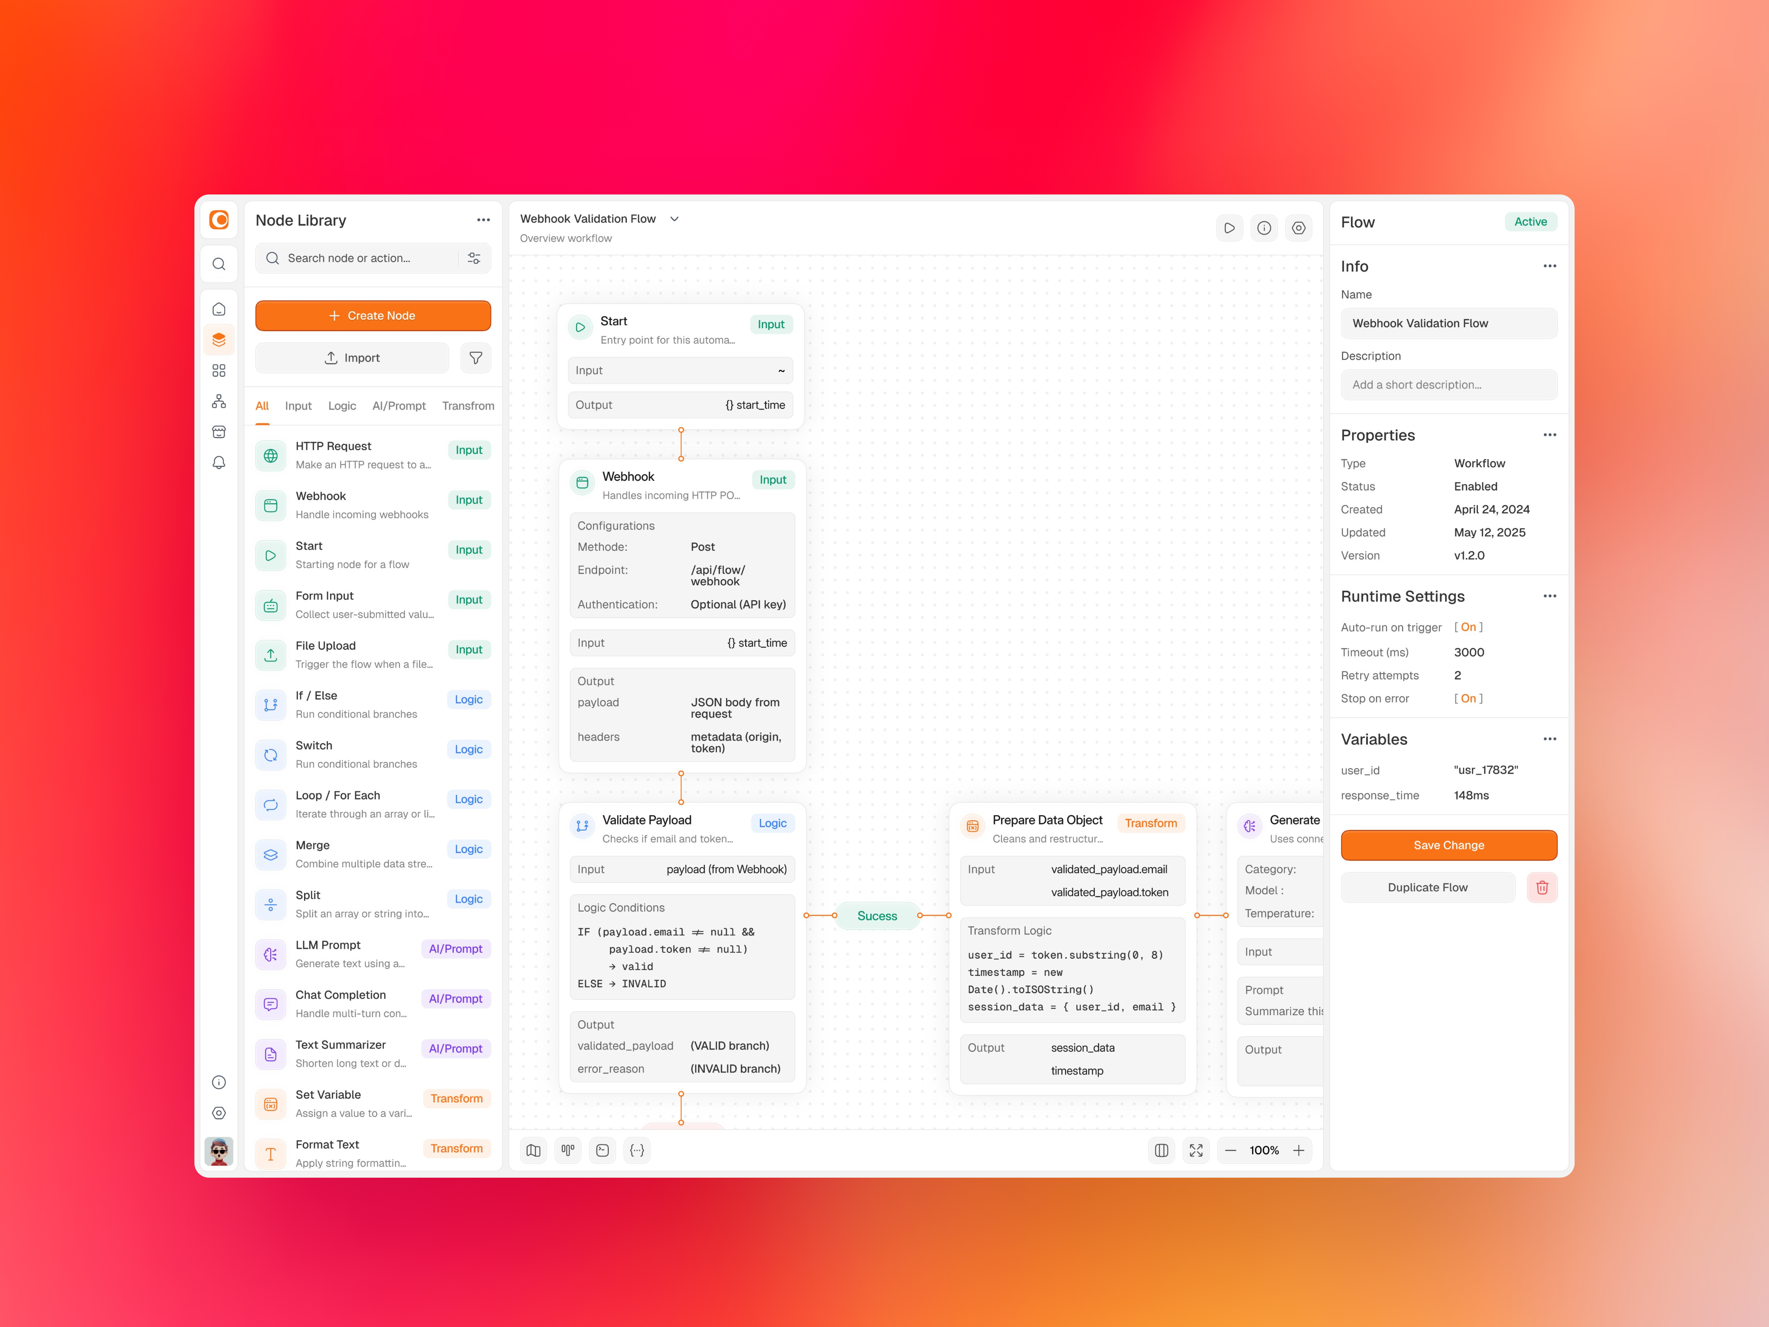This screenshot has width=1769, height=1327.
Task: Click the align bars icon in canvas toolbar
Action: pyautogui.click(x=568, y=1150)
